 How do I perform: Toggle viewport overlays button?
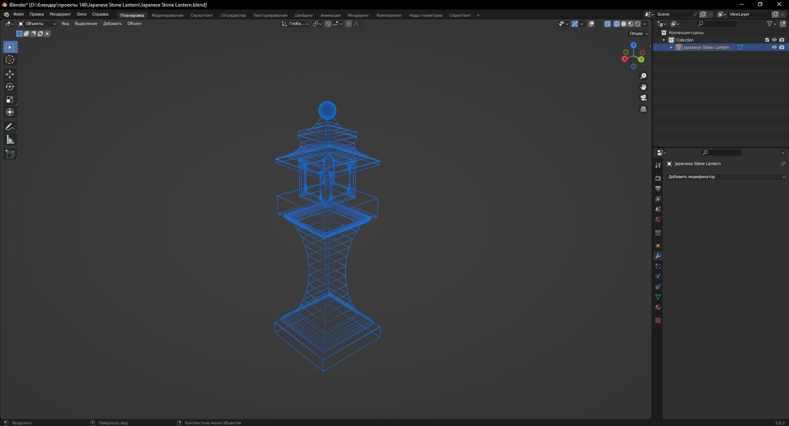(x=591, y=24)
